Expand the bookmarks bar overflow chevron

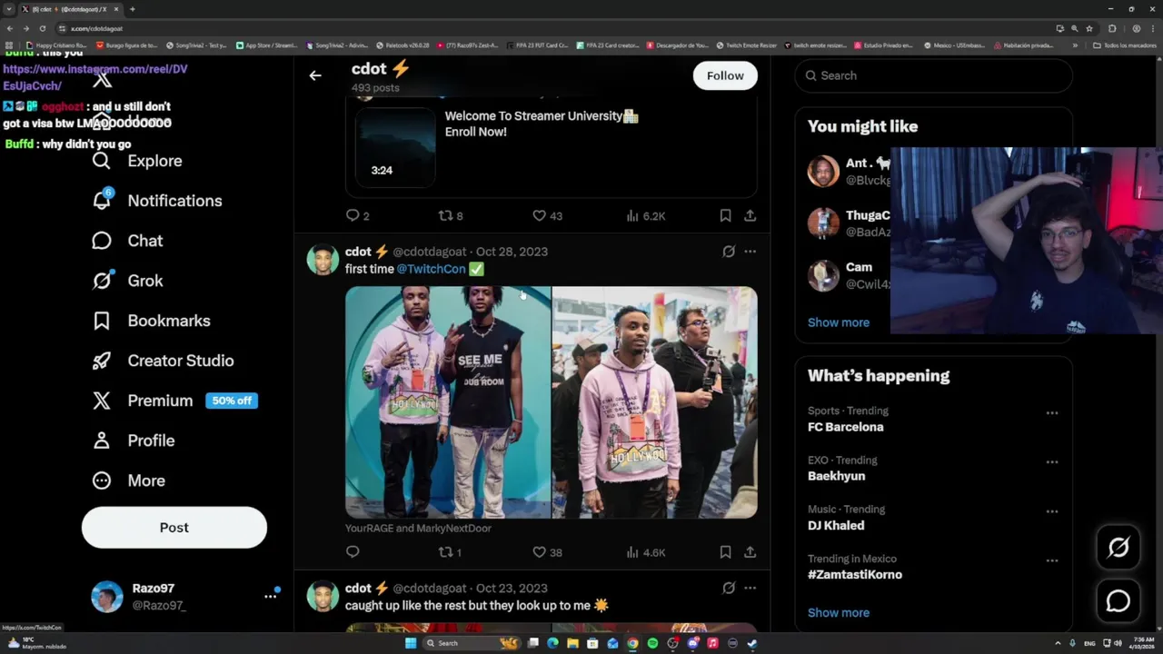[1075, 45]
